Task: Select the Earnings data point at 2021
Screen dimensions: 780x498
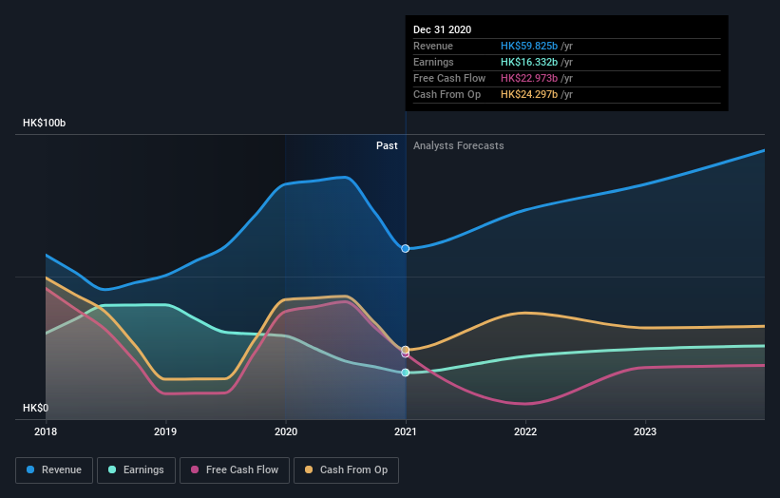Action: pos(406,373)
